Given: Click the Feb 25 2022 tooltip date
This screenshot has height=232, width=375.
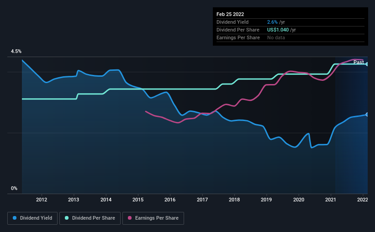Looking at the screenshot, I should (x=230, y=14).
